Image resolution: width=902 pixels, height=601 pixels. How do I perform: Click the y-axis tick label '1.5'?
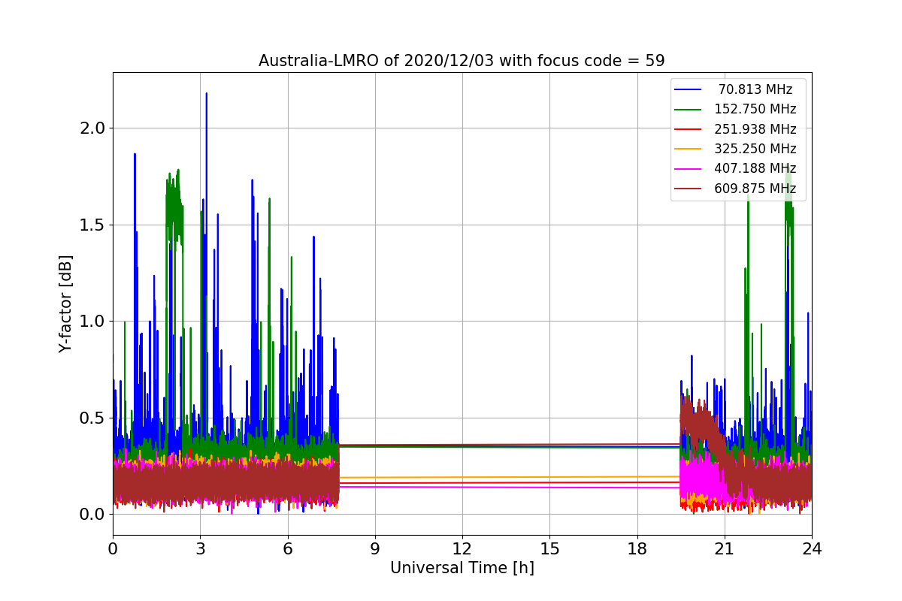(x=92, y=225)
